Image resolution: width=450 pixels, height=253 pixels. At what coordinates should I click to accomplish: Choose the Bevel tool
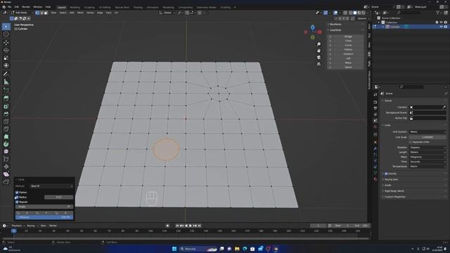click(x=6, y=114)
